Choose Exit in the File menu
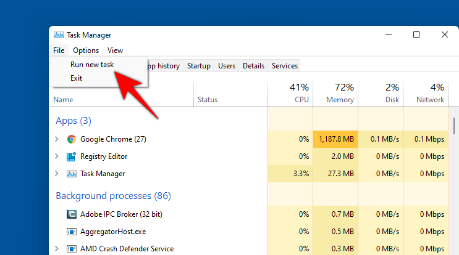Image resolution: width=459 pixels, height=255 pixels. [x=76, y=78]
